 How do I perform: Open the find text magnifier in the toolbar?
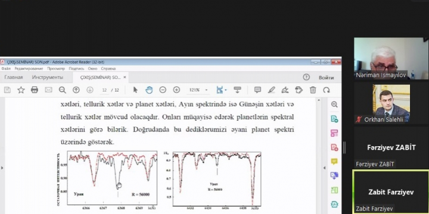click(63, 90)
